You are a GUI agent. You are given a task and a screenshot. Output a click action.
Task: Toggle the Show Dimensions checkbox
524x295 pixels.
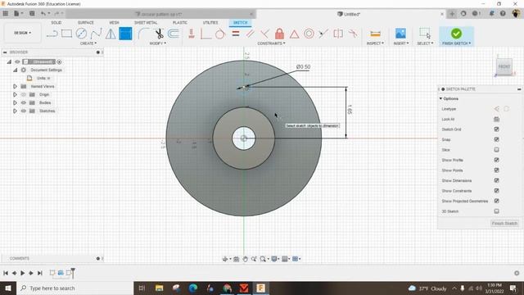coord(497,180)
